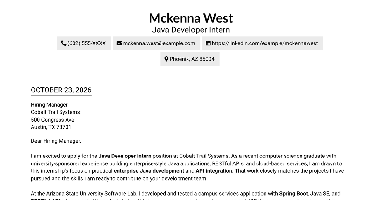Click the Java Developer Intern subtitle
Viewport: 382px width, 200px height.
point(191,30)
